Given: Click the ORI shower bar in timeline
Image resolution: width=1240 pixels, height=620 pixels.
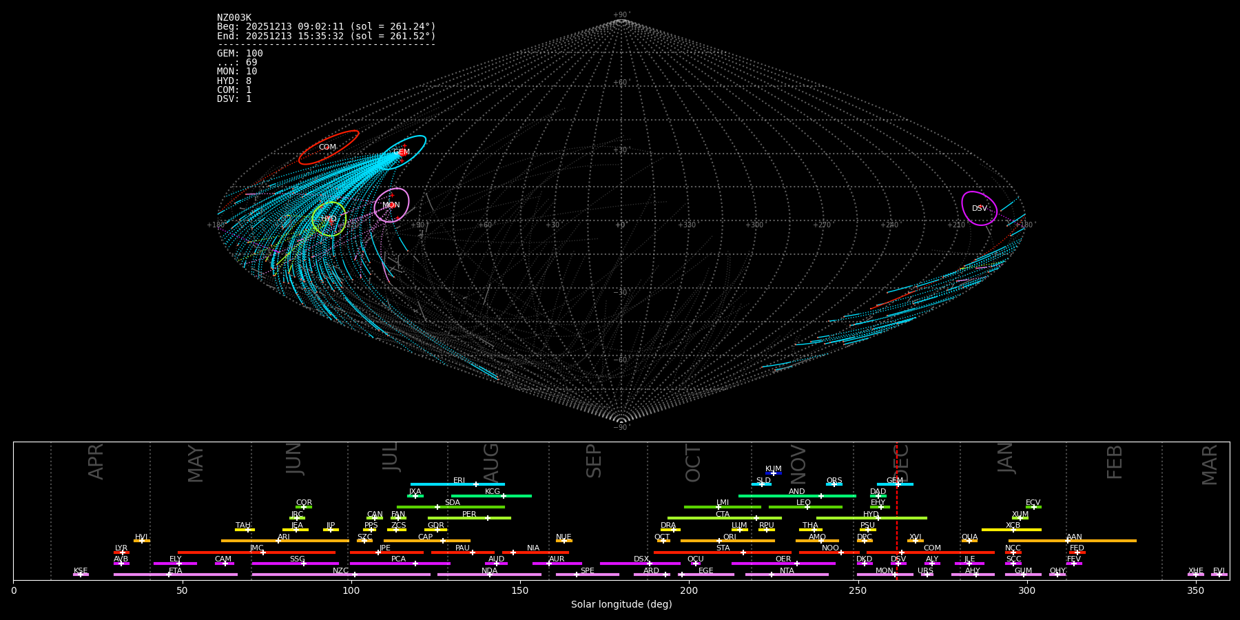Looking at the screenshot, I should click(x=727, y=541).
